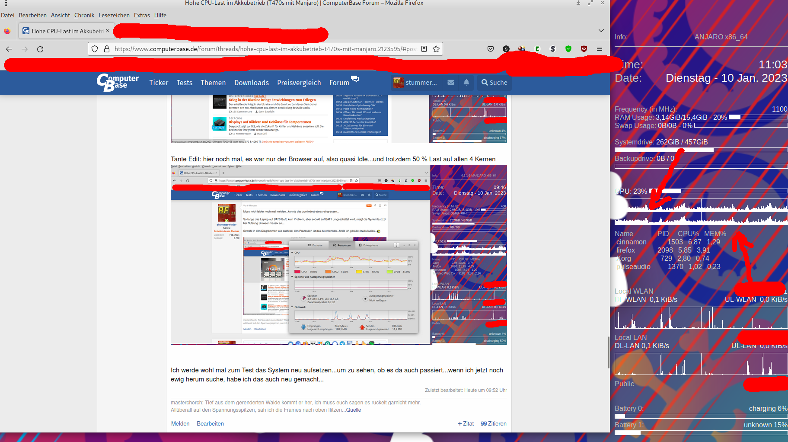Open the Suche search button
This screenshot has width=788, height=442.
pyautogui.click(x=494, y=82)
